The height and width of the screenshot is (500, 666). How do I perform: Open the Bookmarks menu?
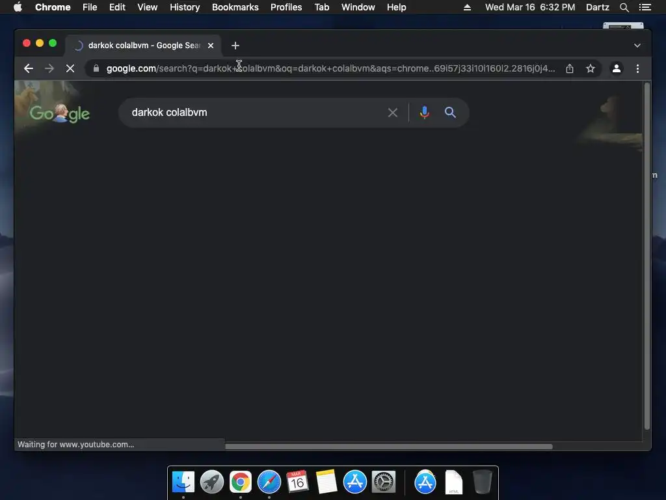coord(235,7)
